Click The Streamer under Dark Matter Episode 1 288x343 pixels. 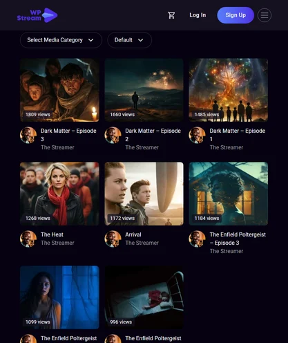coord(227,147)
